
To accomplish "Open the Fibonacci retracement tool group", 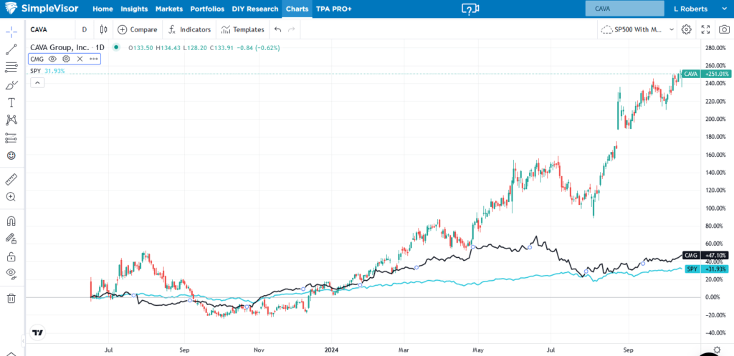I will pyautogui.click(x=11, y=67).
